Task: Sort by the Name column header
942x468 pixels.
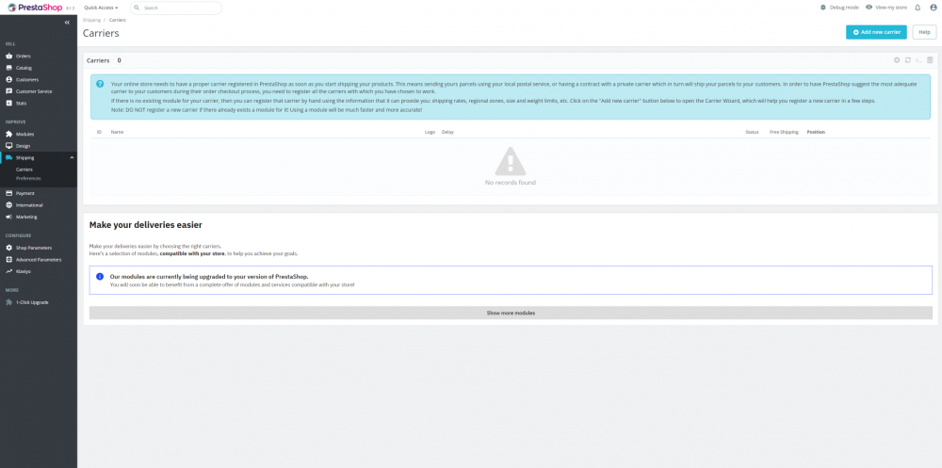Action: [117, 132]
